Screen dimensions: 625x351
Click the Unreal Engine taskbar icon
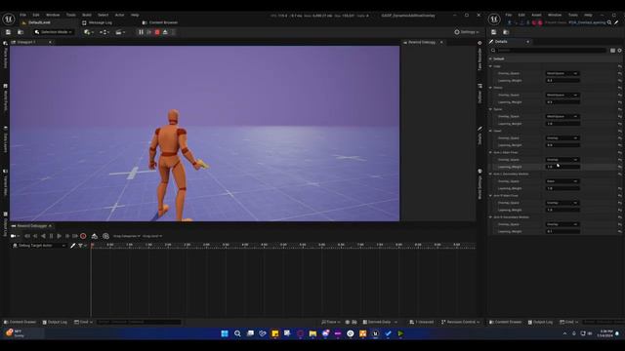pyautogui.click(x=375, y=333)
